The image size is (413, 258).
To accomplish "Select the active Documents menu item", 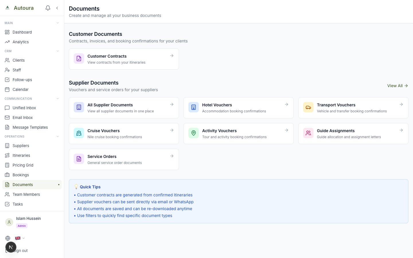I will click(x=32, y=185).
